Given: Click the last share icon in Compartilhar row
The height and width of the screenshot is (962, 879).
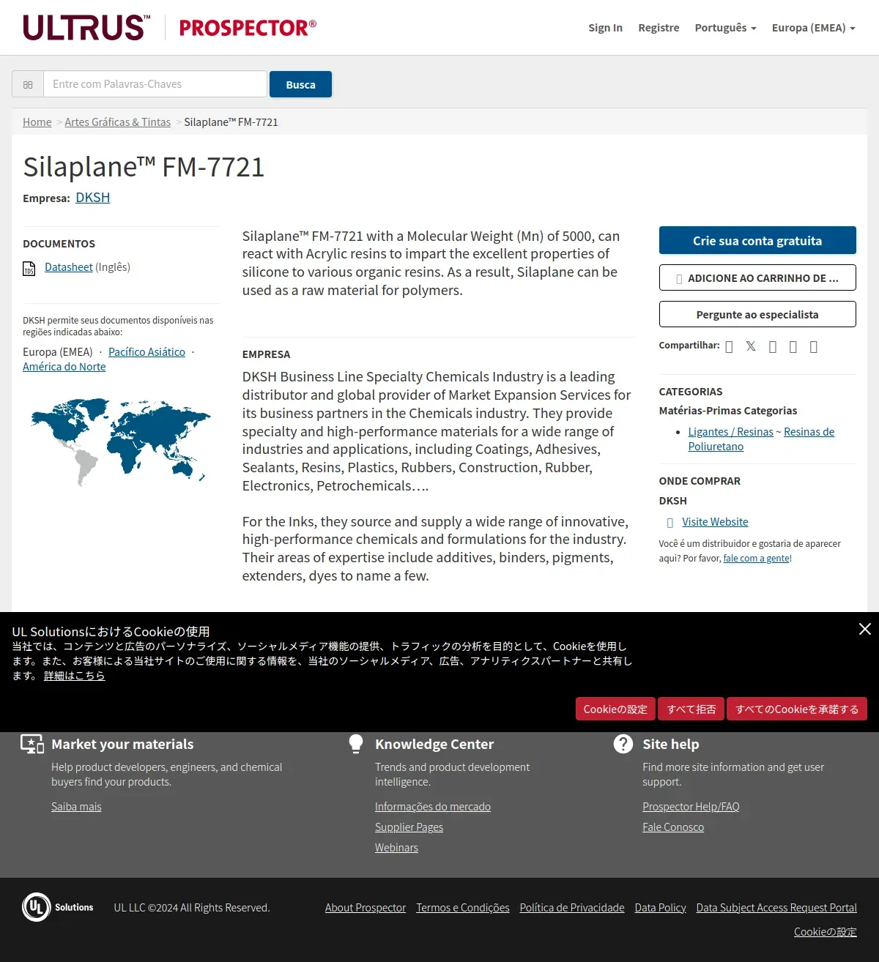Looking at the screenshot, I should point(814,347).
